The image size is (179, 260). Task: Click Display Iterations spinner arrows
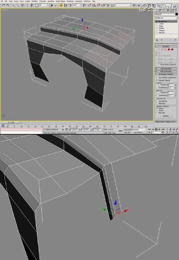175,85
